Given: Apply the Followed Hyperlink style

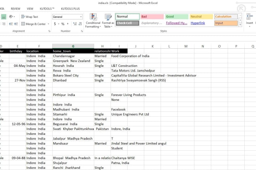Looking at the screenshot, I should [x=176, y=23].
